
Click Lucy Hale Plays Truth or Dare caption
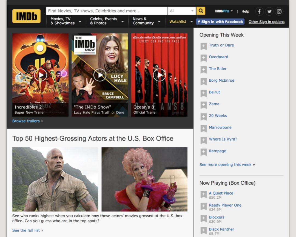point(99,112)
